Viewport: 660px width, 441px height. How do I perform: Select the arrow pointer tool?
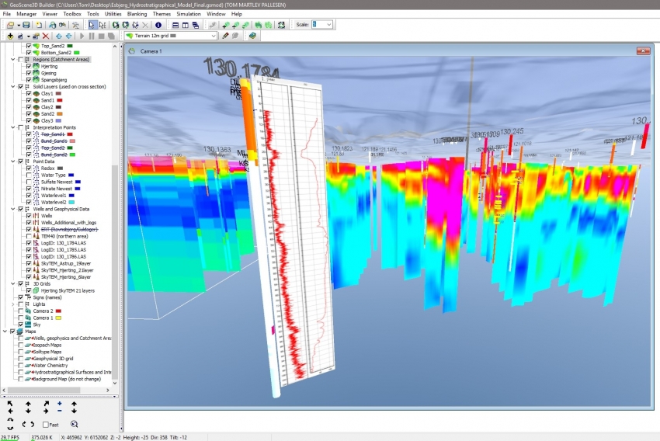pos(92,25)
